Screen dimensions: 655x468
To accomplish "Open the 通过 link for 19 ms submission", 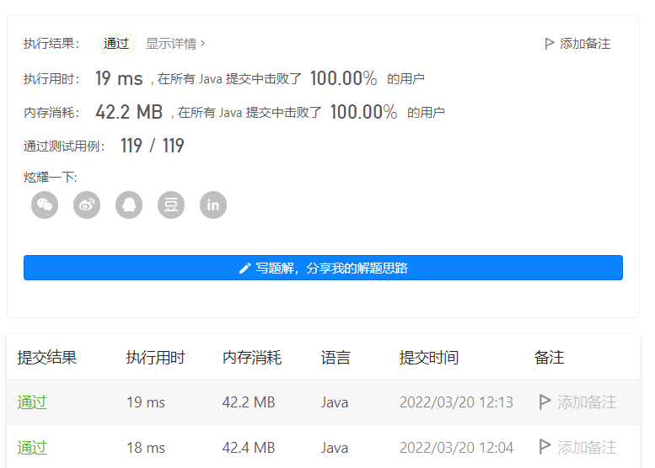I will [32, 402].
